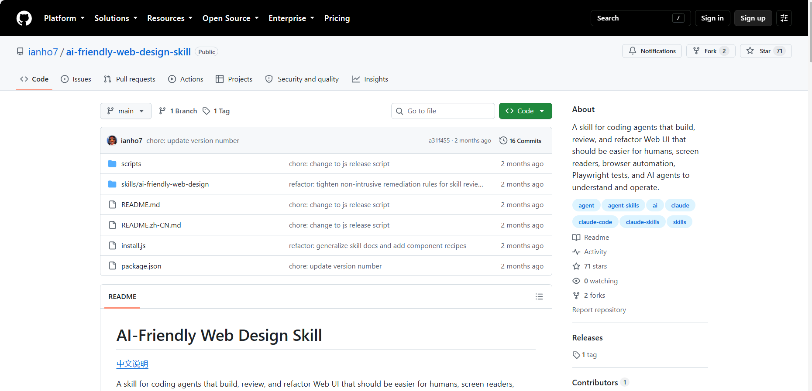The image size is (812, 391).
Task: Open commit hash a31f455
Action: click(439, 140)
